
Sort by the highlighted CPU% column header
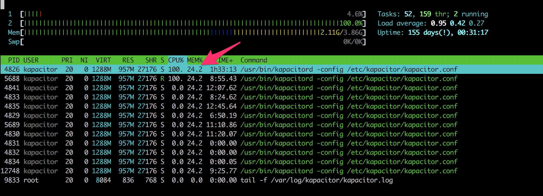point(176,60)
